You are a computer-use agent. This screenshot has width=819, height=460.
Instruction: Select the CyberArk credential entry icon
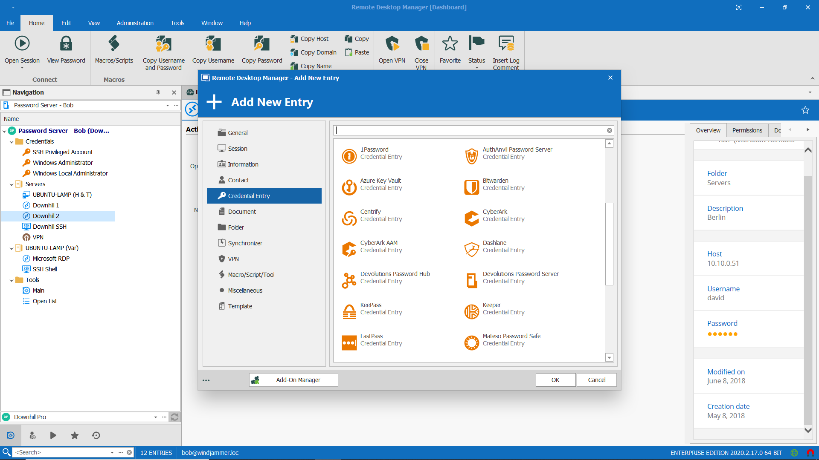point(472,218)
